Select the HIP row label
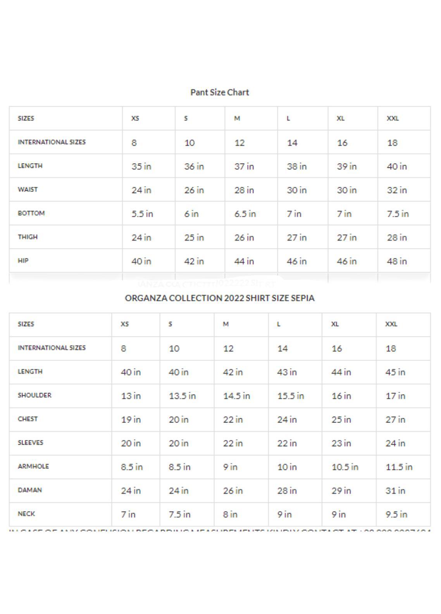The width and height of the screenshot is (441, 614). tap(23, 260)
